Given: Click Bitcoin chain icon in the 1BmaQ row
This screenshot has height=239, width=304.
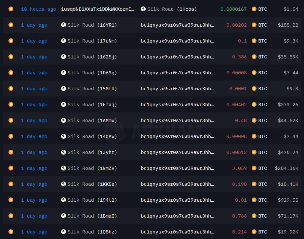Looking at the screenshot, I should (x=11, y=216).
